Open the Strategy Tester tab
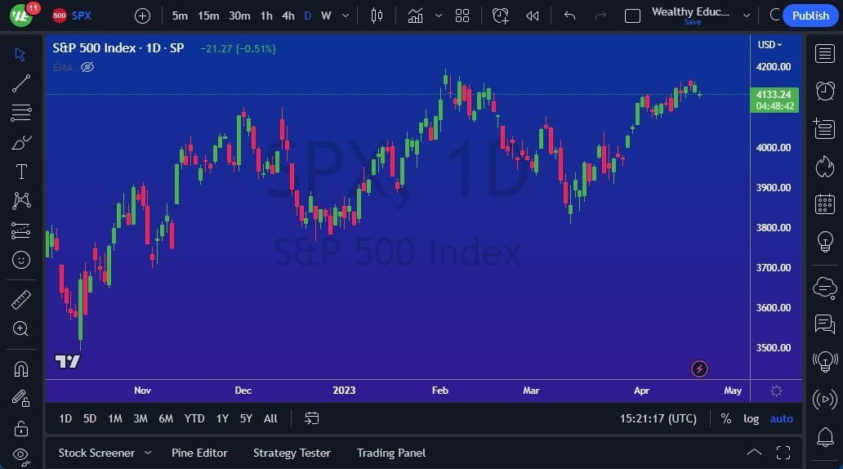The width and height of the screenshot is (843, 469). click(x=292, y=453)
